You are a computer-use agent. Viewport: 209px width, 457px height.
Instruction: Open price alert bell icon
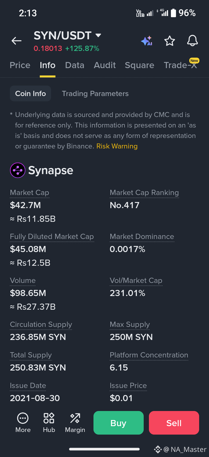click(x=192, y=41)
